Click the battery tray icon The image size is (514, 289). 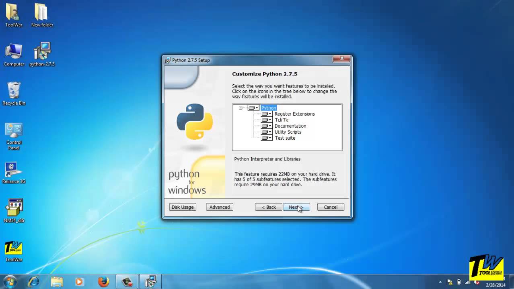458,282
